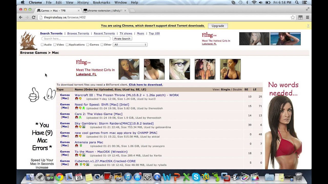Open magnet link for Cars 2 torrent

coord(76,118)
